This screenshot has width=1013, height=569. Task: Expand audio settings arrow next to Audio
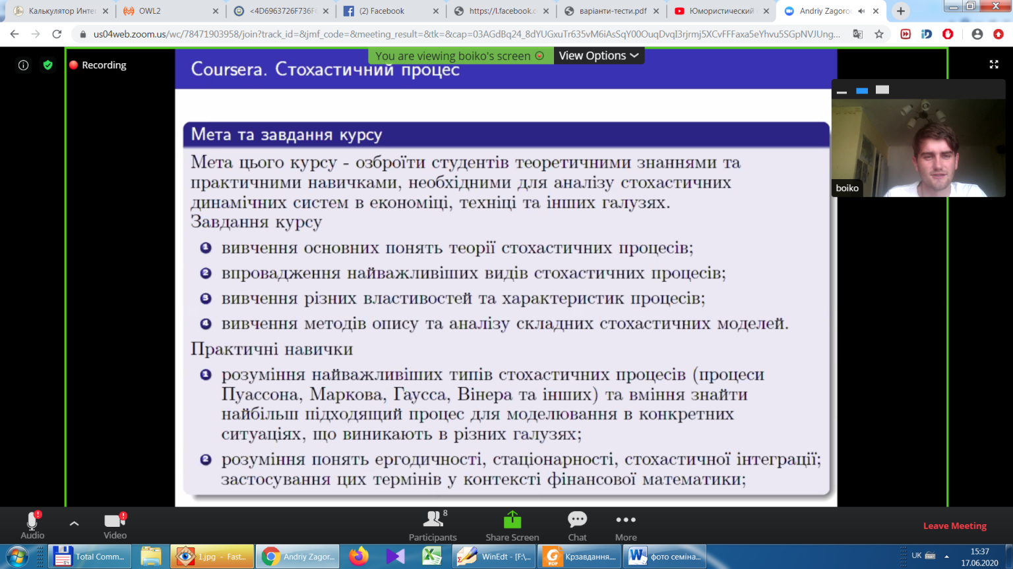pos(74,524)
